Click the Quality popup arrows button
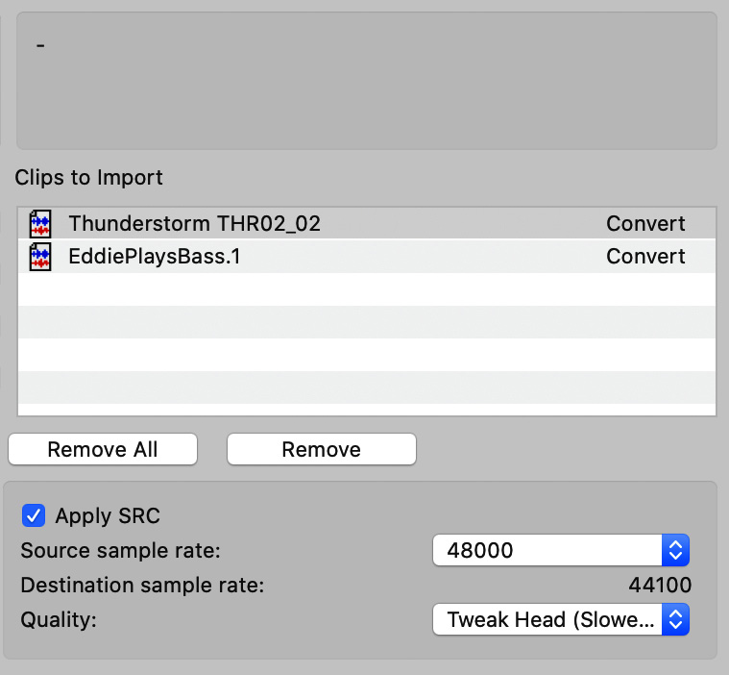729x675 pixels. [x=675, y=619]
